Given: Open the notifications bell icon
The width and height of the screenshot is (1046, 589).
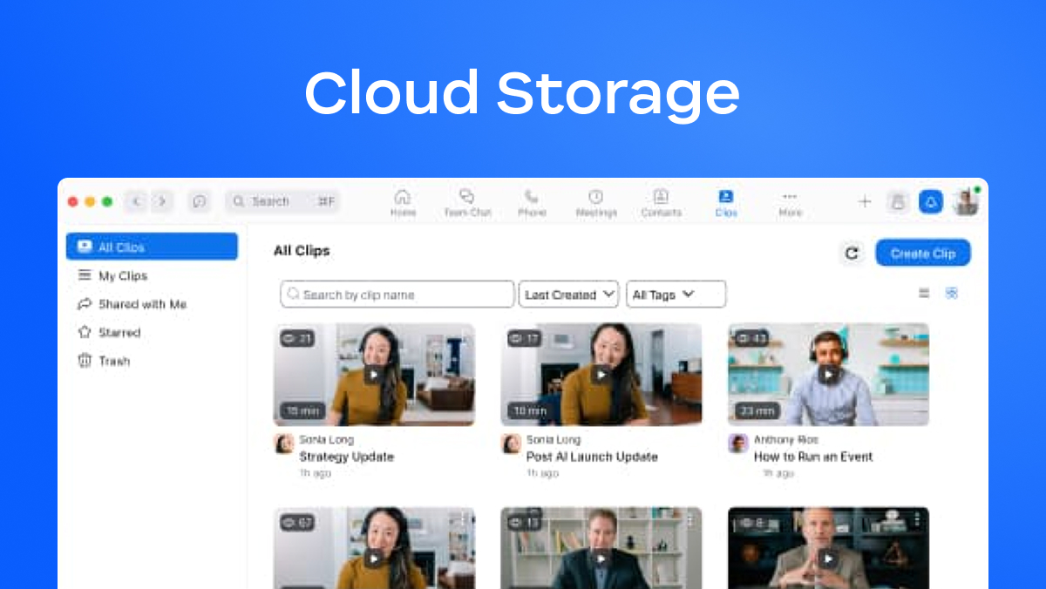Looking at the screenshot, I should tap(930, 202).
